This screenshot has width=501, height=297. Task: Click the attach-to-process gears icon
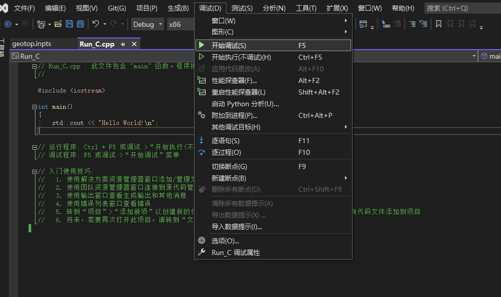202,115
